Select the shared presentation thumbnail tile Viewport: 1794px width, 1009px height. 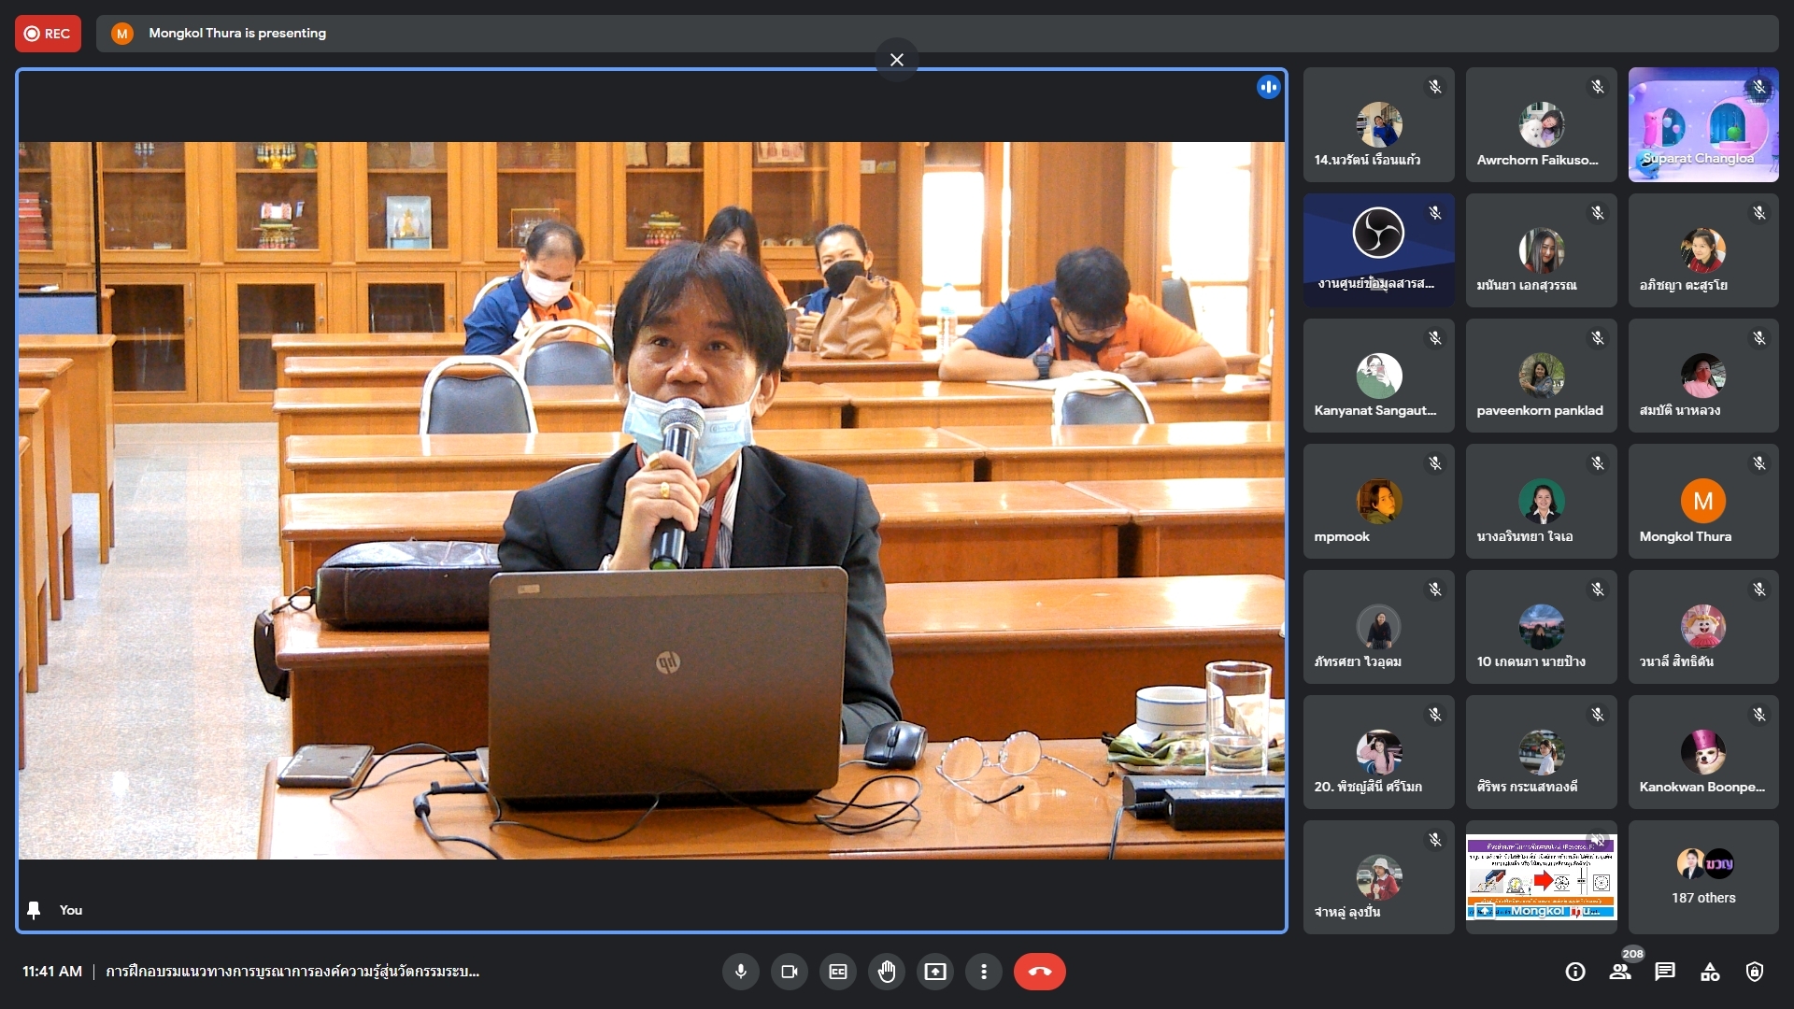tap(1541, 876)
